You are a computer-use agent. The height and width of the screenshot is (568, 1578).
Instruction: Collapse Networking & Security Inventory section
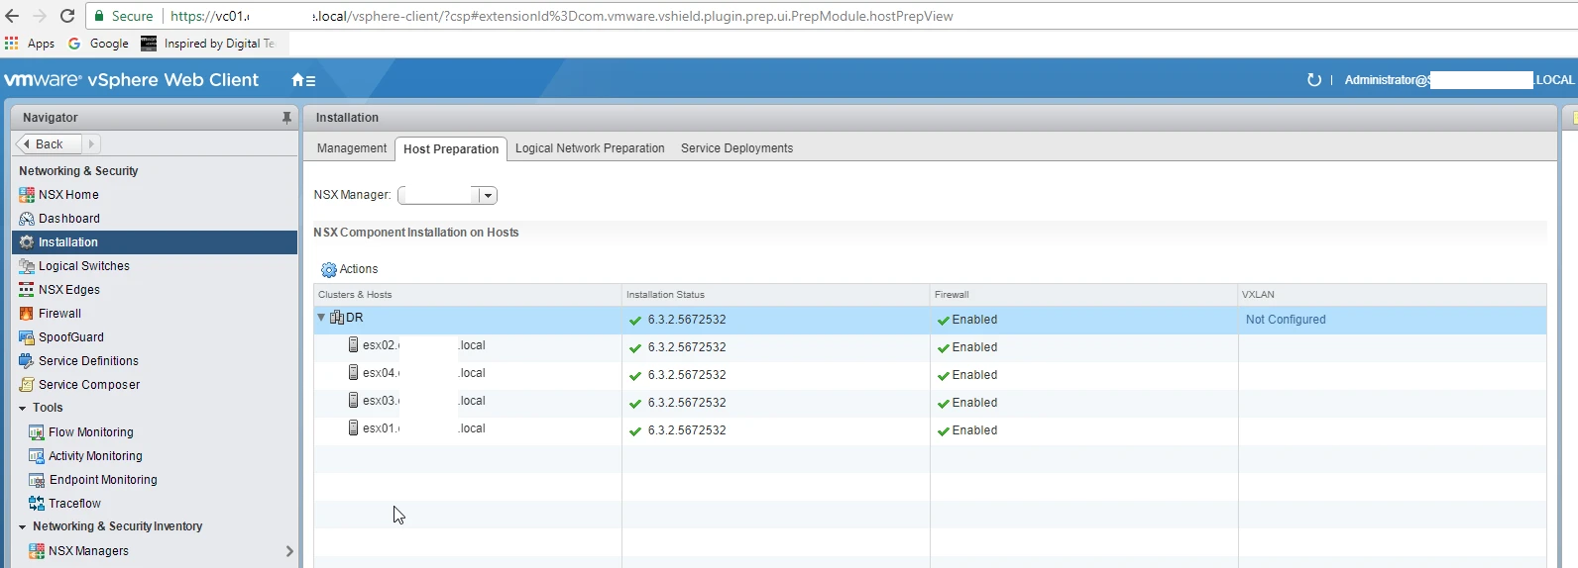coord(23,526)
